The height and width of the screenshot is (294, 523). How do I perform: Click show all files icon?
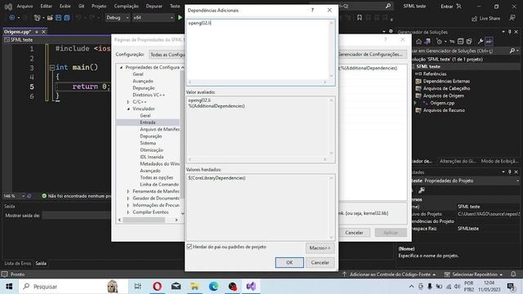(469, 42)
